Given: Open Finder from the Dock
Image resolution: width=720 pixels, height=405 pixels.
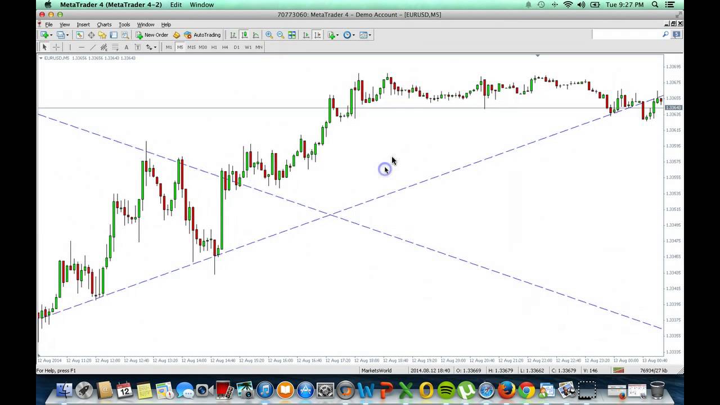Looking at the screenshot, I should [64, 390].
